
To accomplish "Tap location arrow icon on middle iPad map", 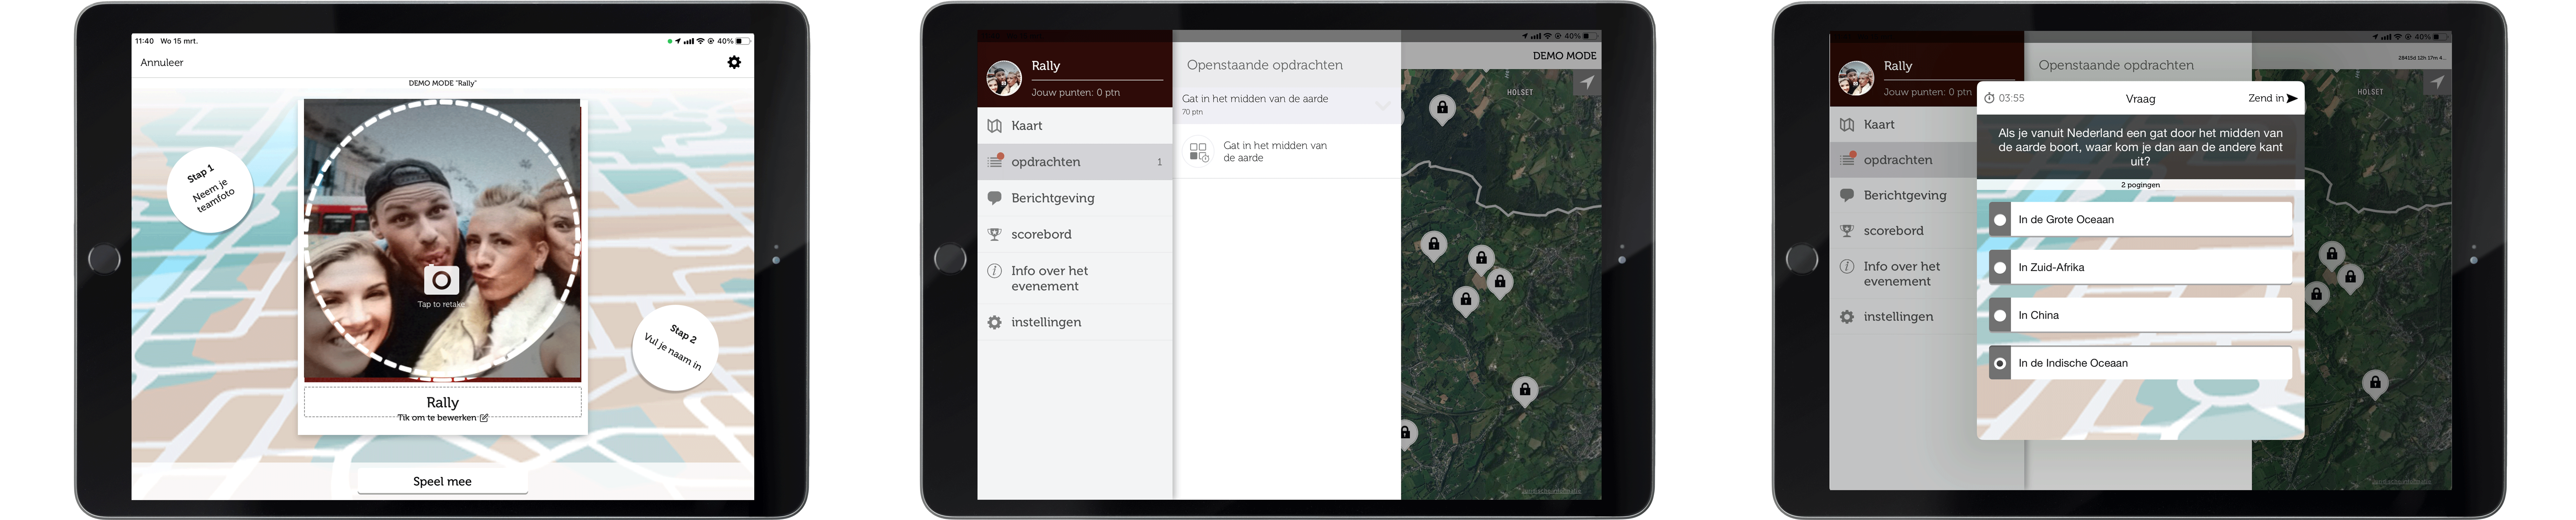I will pos(1587,83).
